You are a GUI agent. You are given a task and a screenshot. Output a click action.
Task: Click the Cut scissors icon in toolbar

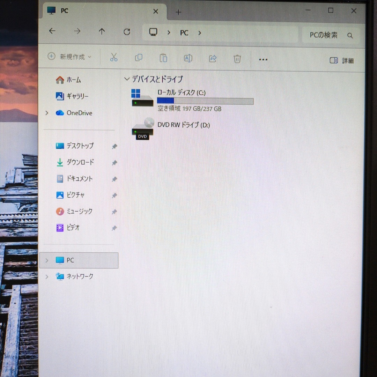[x=114, y=58]
